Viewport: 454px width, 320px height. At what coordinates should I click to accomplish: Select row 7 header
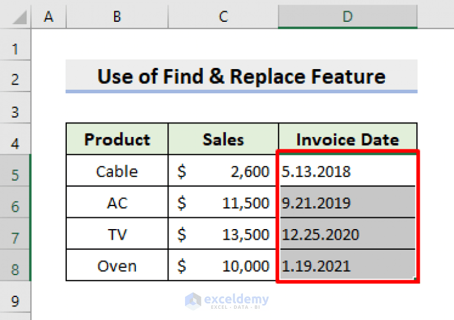pos(15,234)
